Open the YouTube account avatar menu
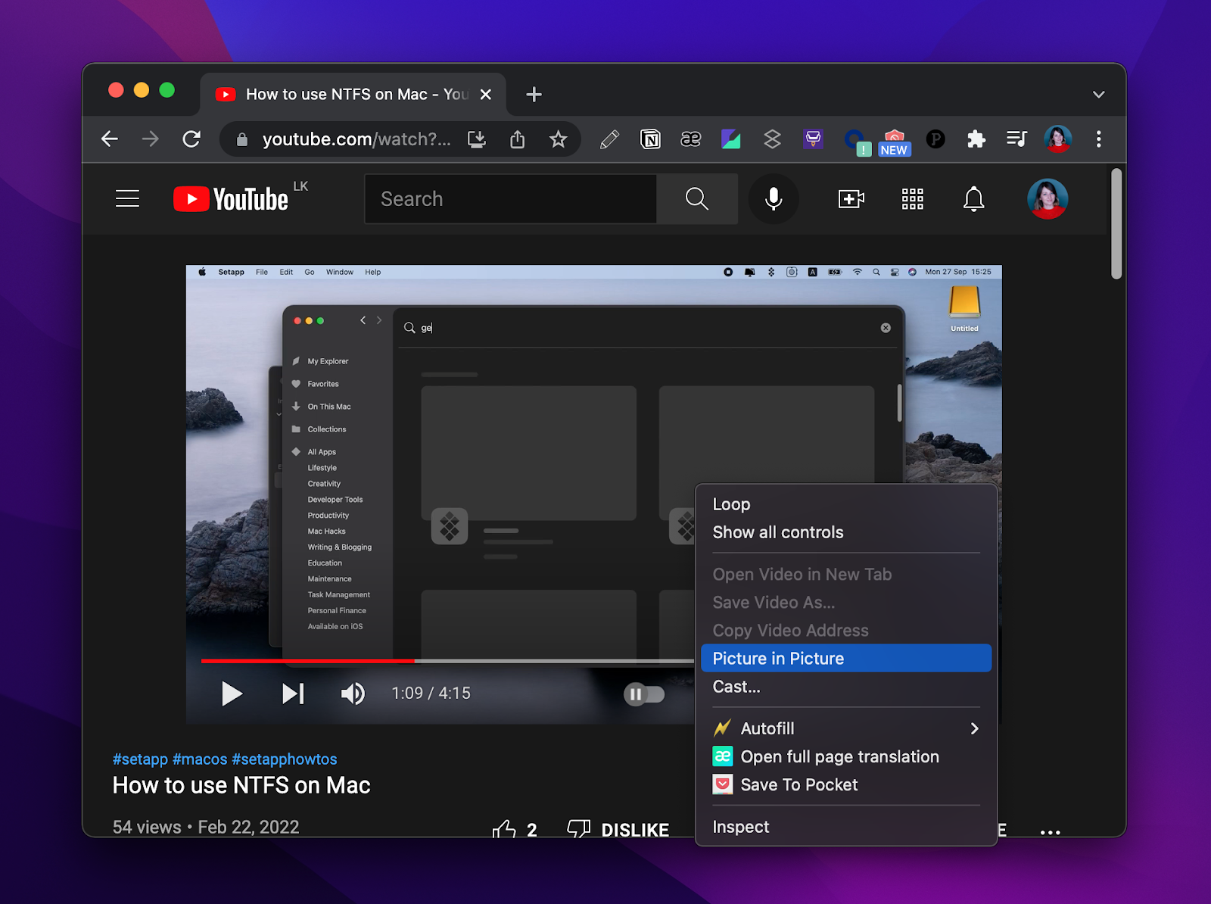The width and height of the screenshot is (1211, 904). tap(1048, 198)
